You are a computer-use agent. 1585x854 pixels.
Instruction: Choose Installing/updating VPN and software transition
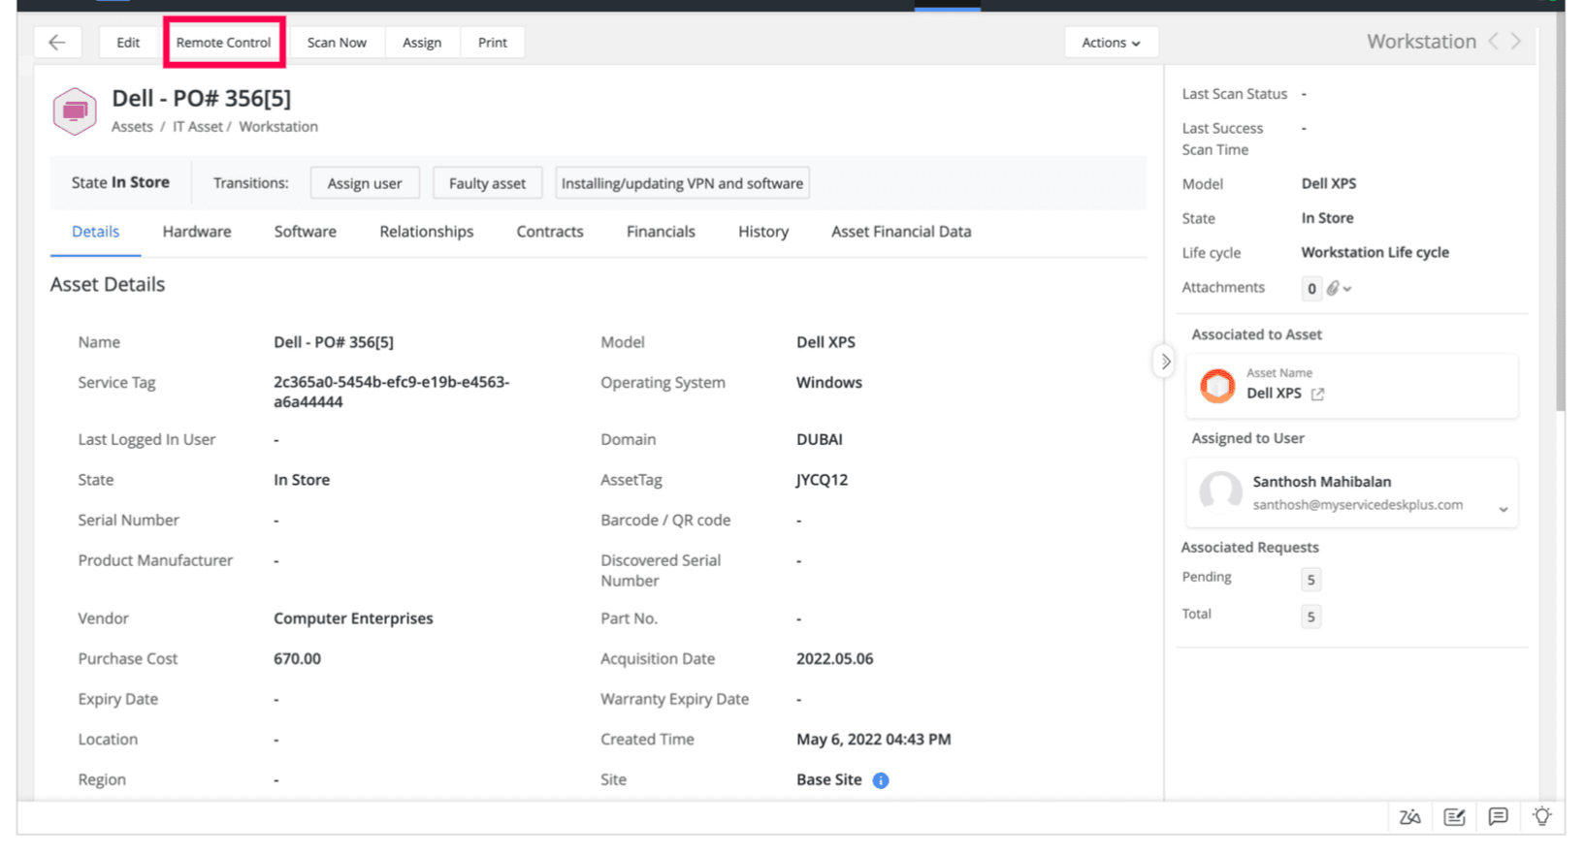click(x=682, y=183)
